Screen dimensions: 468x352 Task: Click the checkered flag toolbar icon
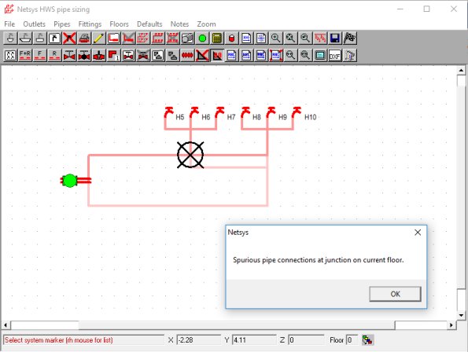point(350,38)
